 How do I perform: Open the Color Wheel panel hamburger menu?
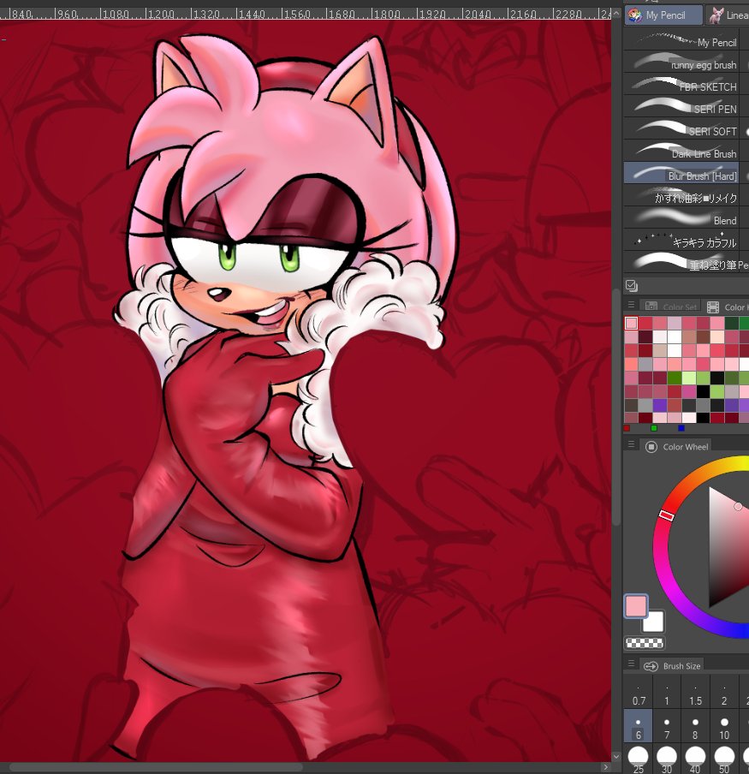(x=631, y=444)
